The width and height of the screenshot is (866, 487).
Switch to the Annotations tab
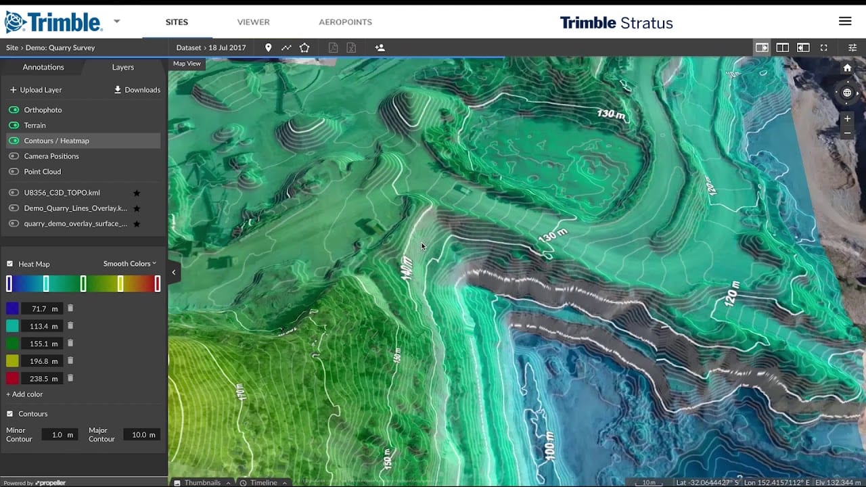[43, 67]
